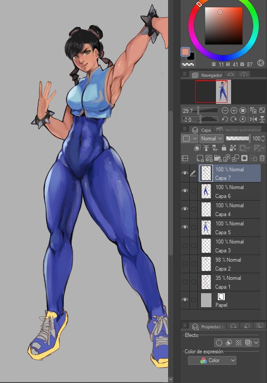
Task: Toggle set as draft layer
Action: point(215,148)
